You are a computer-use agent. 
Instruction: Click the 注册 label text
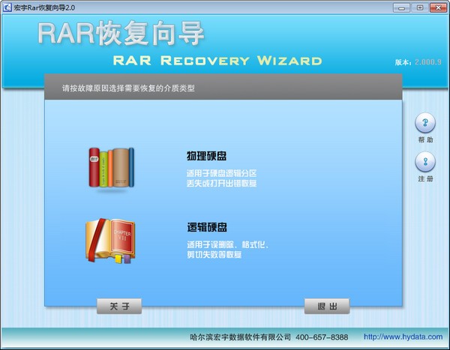[425, 178]
